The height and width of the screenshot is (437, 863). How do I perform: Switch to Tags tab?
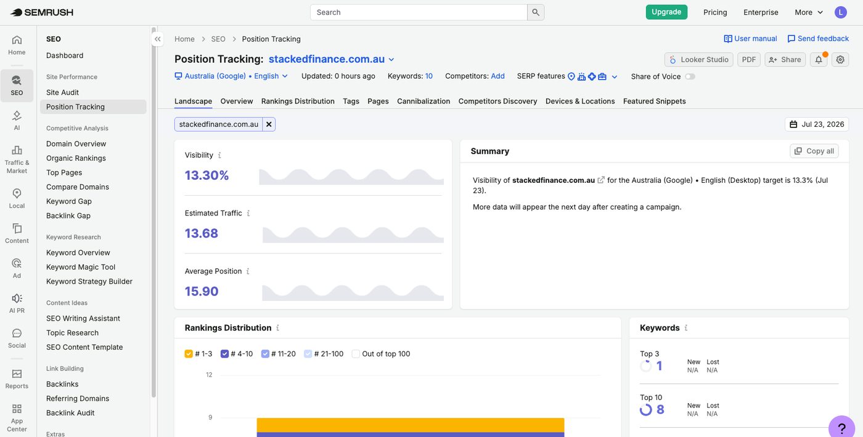tap(351, 101)
